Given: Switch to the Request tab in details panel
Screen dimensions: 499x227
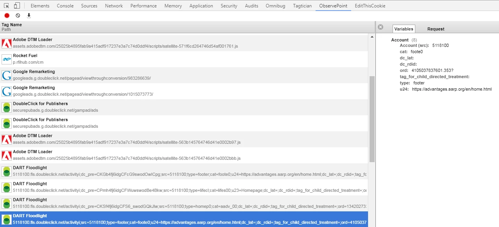Looking at the screenshot, I should point(436,29).
